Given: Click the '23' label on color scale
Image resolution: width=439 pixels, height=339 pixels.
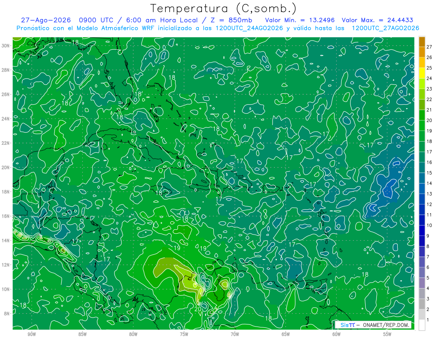Looking at the screenshot, I should (x=429, y=89).
